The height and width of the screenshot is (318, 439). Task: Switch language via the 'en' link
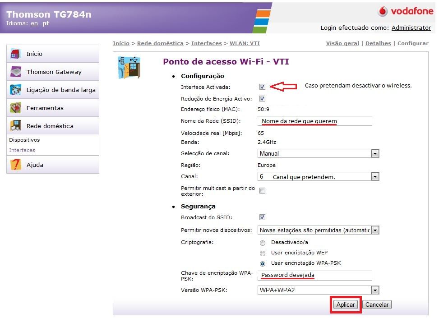tap(34, 23)
